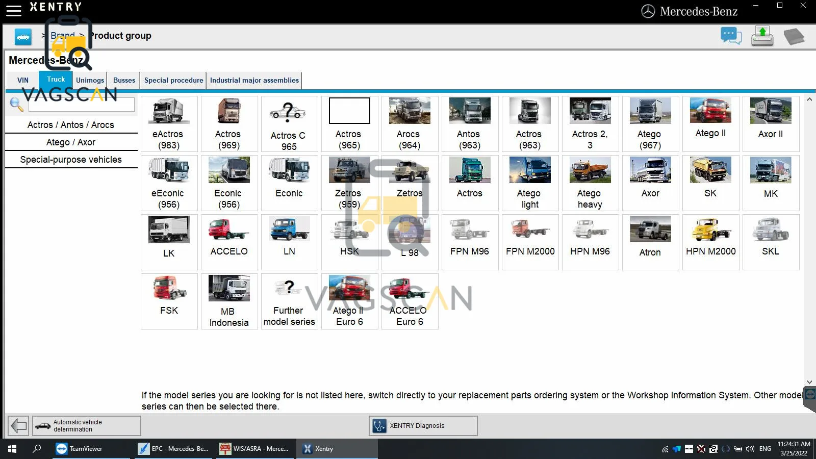The height and width of the screenshot is (459, 816).
Task: Select the Antos (963) model
Action: pos(470,124)
